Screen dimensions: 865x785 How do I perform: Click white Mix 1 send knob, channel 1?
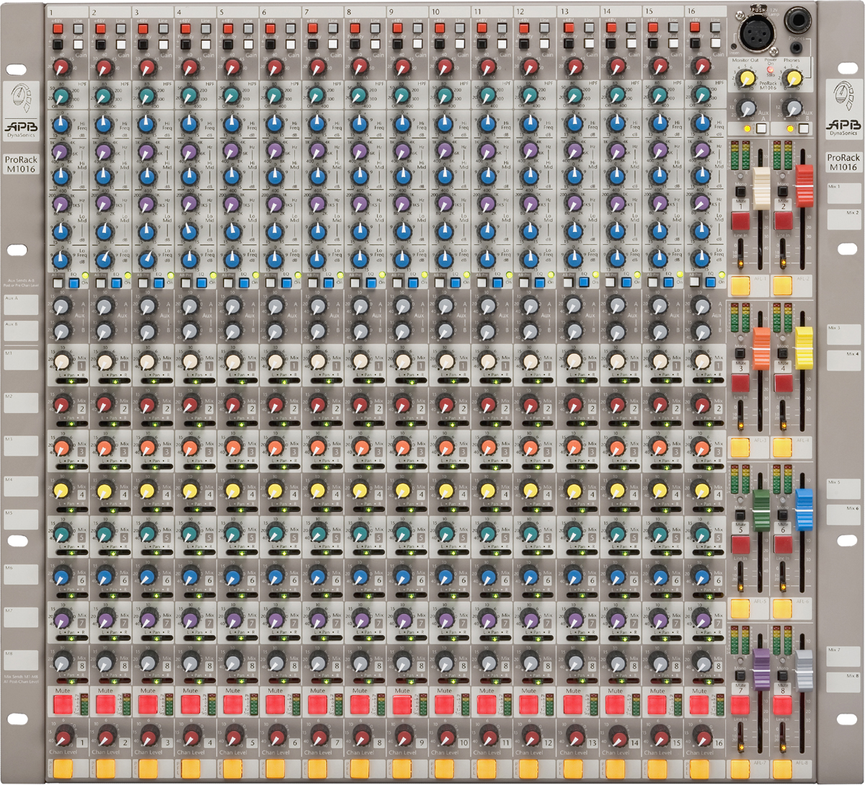61,360
